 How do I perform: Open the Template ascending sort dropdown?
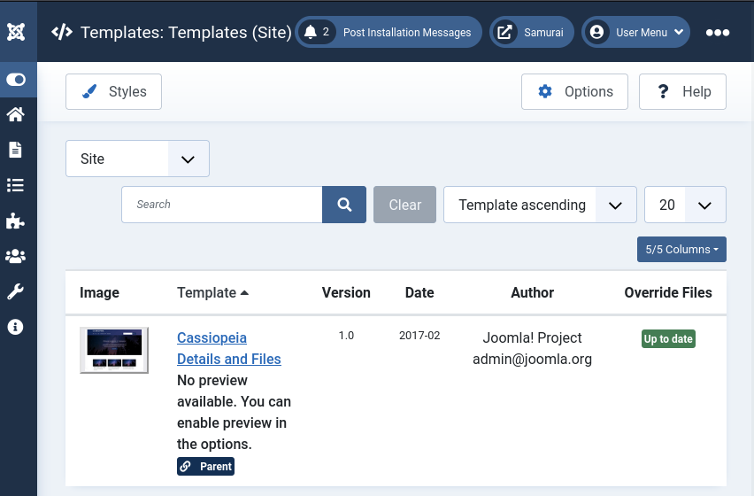click(x=540, y=205)
